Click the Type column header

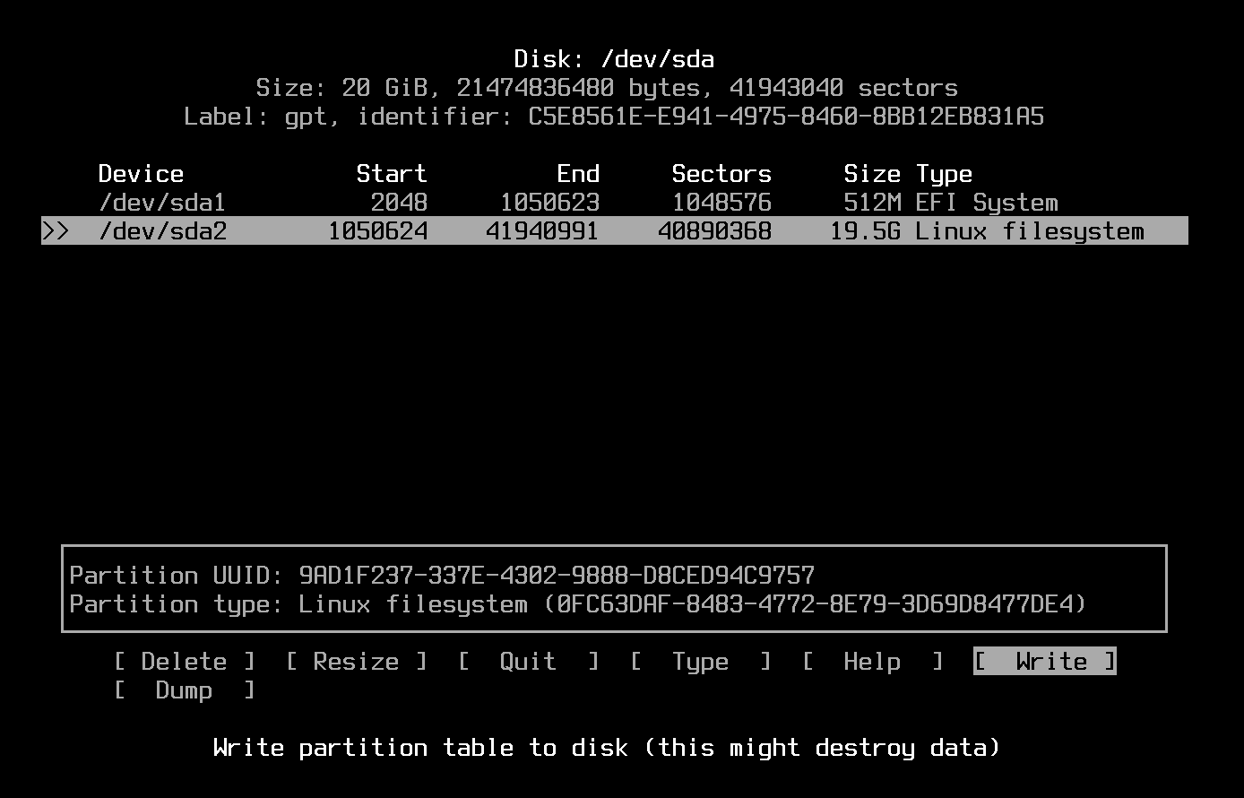(x=943, y=173)
